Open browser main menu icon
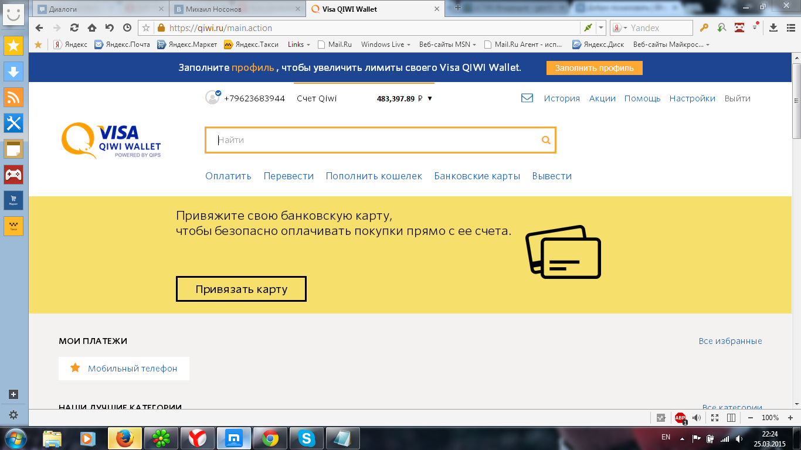801x450 pixels. tap(790, 28)
